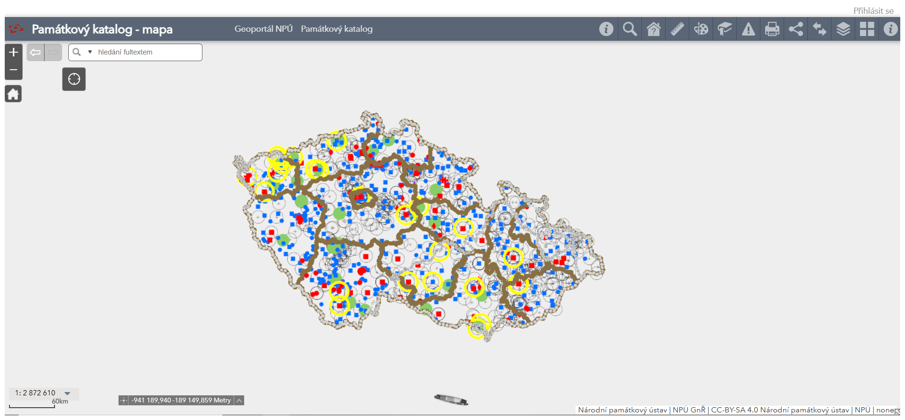This screenshot has width=905, height=420.
Task: Click into the hledání fultextem search field
Action: tap(147, 52)
